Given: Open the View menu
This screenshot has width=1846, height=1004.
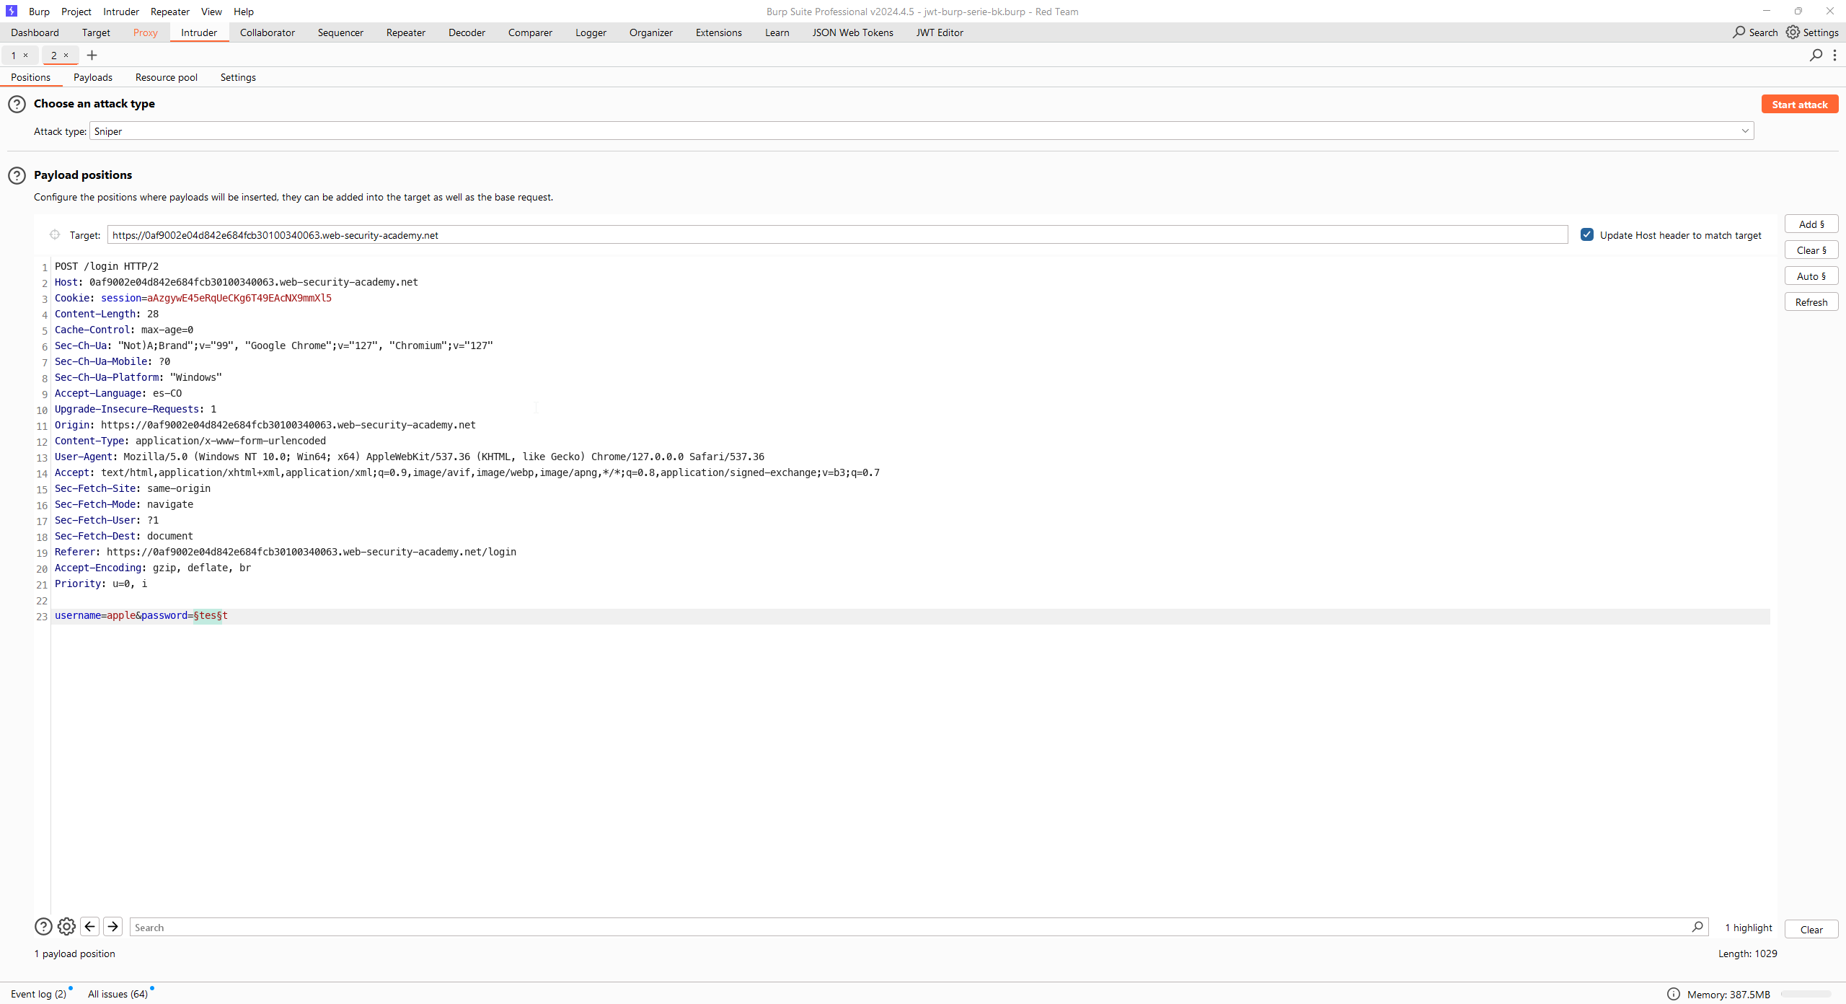Looking at the screenshot, I should tap(211, 12).
